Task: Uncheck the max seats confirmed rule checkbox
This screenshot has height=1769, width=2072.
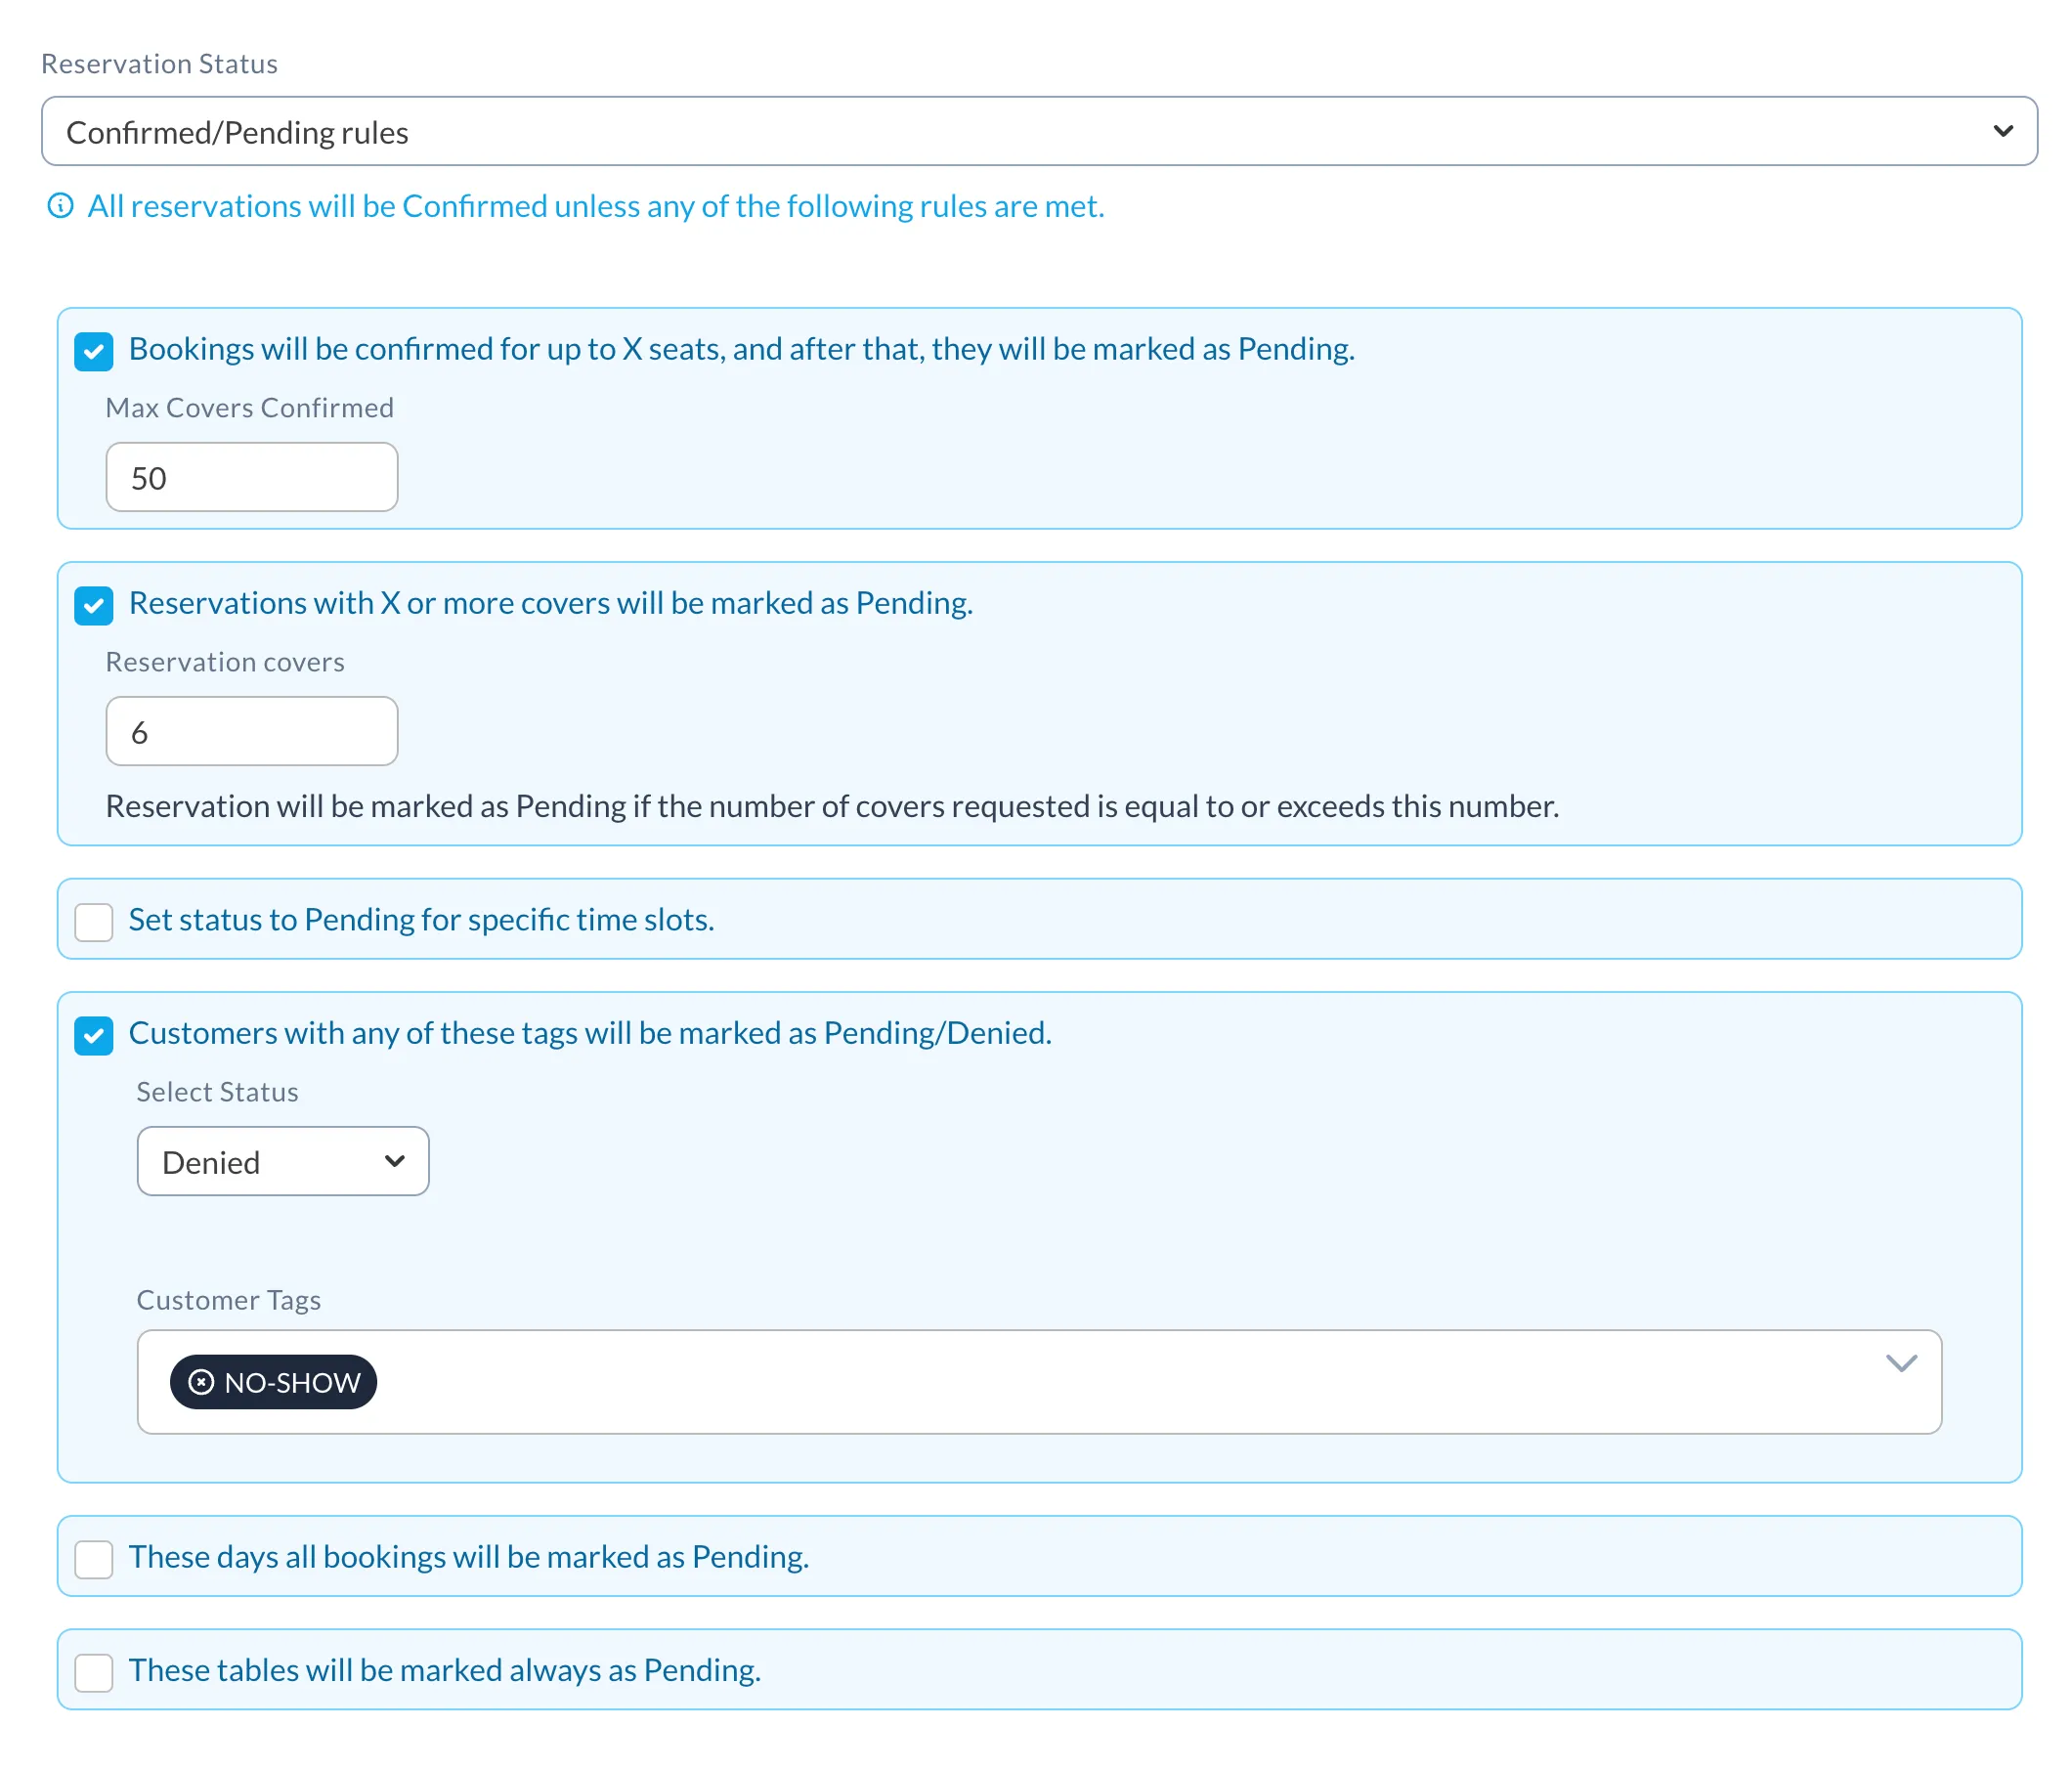Action: pyautogui.click(x=94, y=351)
